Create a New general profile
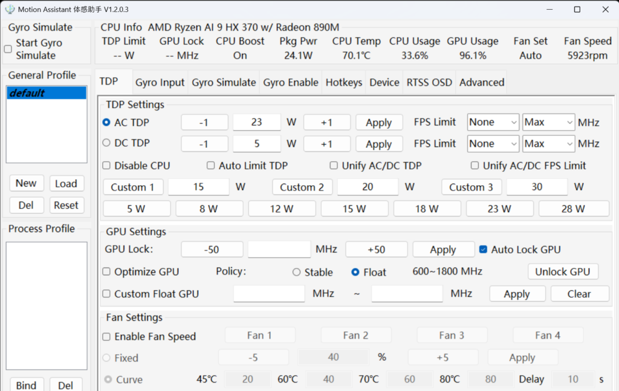The height and width of the screenshot is (391, 619). [x=27, y=183]
